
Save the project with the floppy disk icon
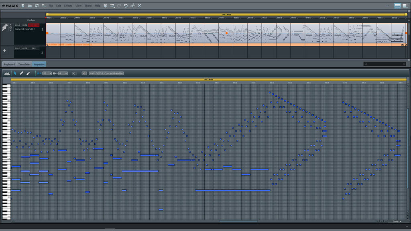[37, 6]
